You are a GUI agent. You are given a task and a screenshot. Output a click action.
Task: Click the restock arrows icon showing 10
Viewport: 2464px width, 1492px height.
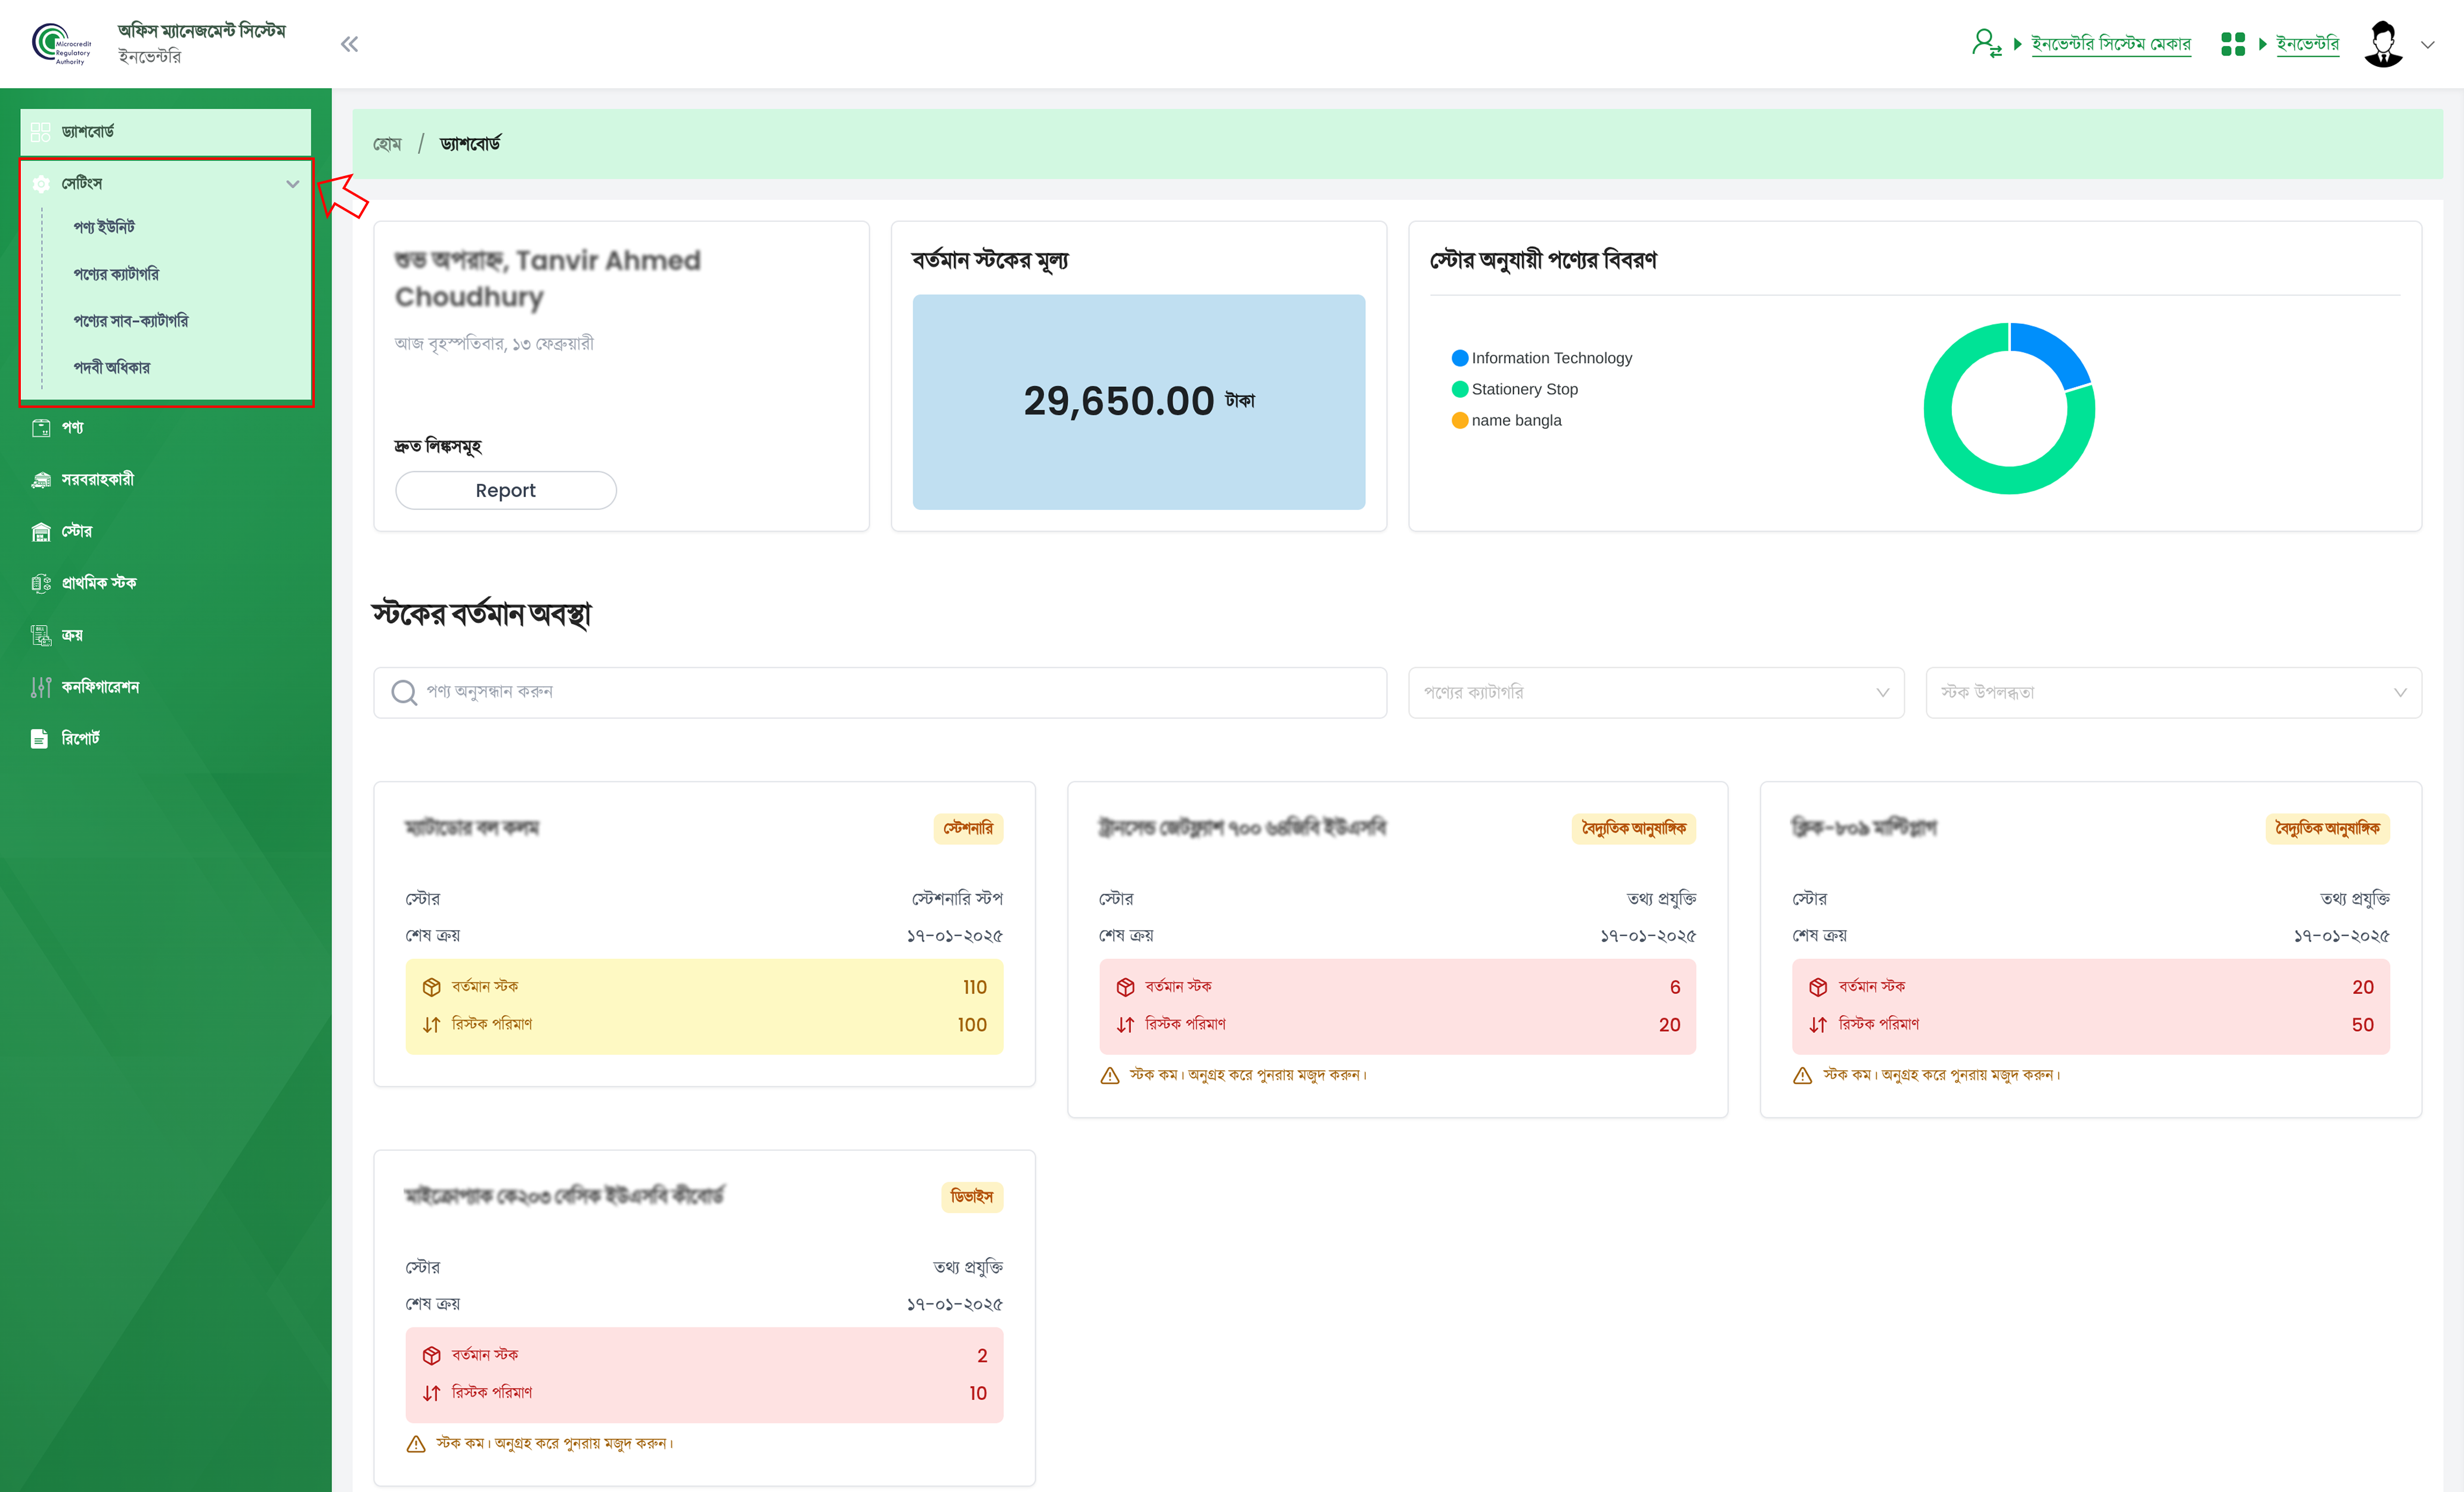(x=431, y=1393)
